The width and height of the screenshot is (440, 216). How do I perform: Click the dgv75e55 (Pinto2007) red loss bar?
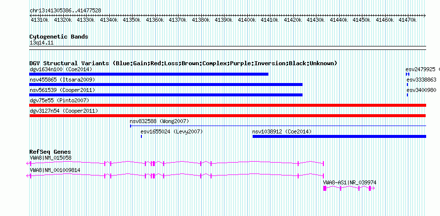tap(227, 105)
